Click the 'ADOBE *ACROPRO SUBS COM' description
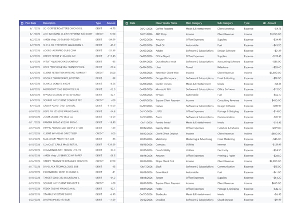This screenshot has height=203, width=302. [60, 50]
